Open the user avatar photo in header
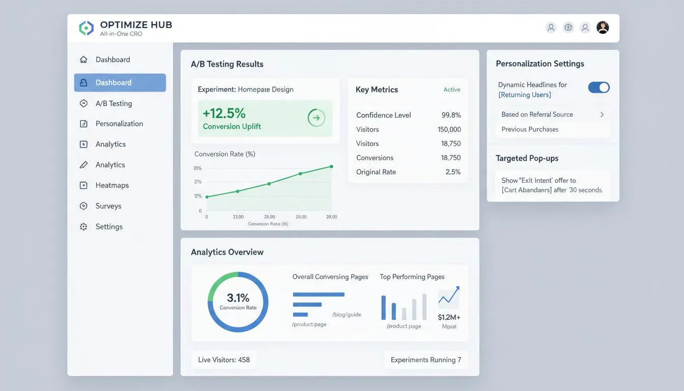Screen dimensions: 684x391 coord(603,27)
